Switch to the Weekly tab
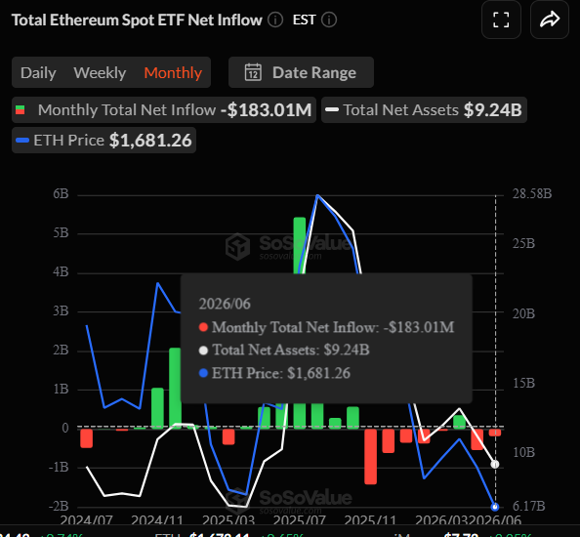 coord(100,72)
